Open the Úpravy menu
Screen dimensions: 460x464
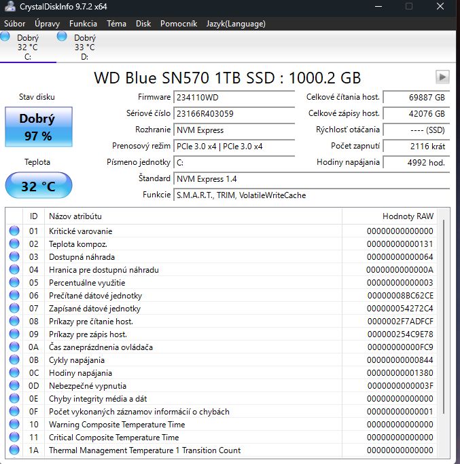47,24
